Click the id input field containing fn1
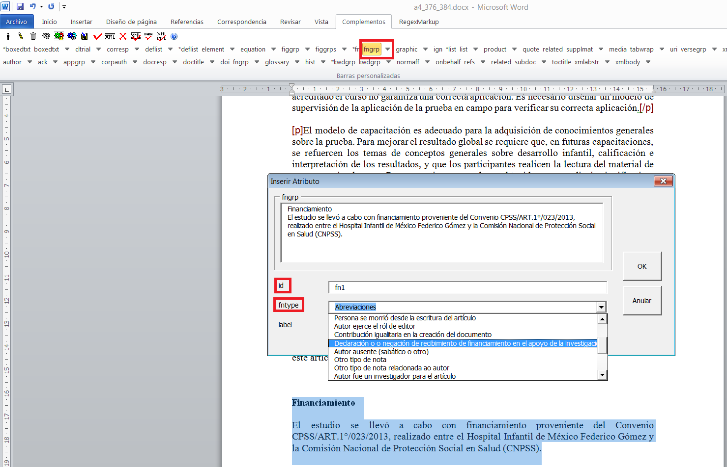The image size is (727, 467). 467,287
